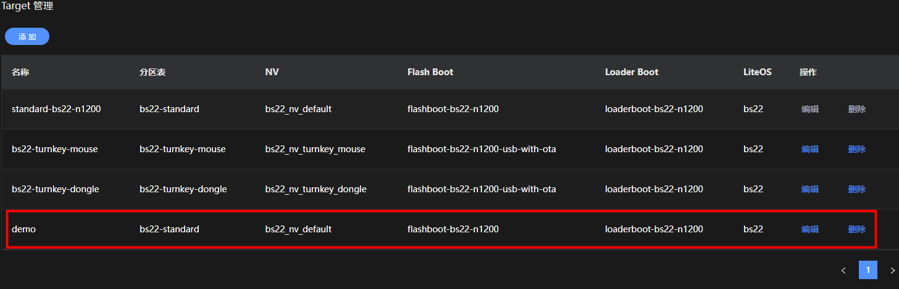
Task: Delete the demo target
Action: [856, 229]
